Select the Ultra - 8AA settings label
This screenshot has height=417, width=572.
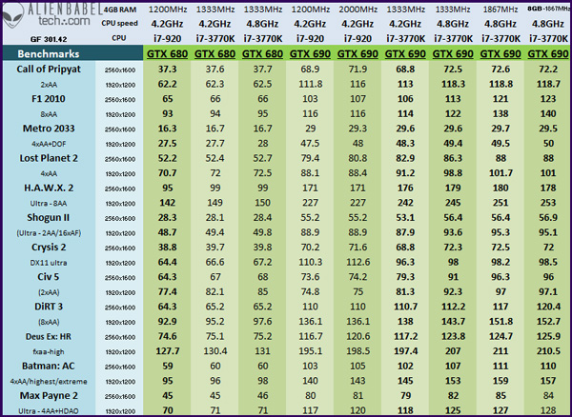[x=49, y=203]
